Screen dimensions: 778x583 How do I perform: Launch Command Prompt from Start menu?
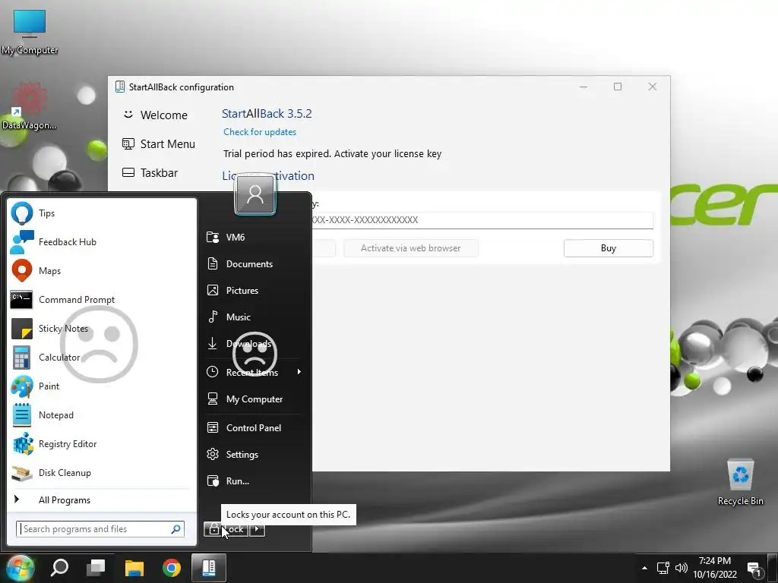pyautogui.click(x=102, y=299)
